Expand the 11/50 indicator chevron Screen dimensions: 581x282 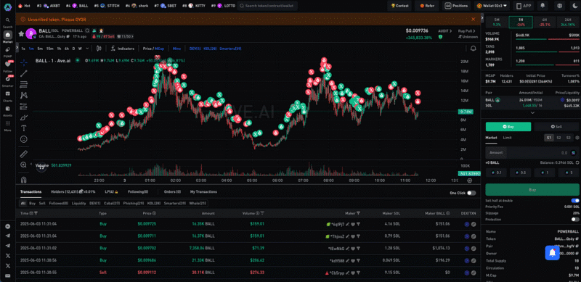[x=132, y=37]
